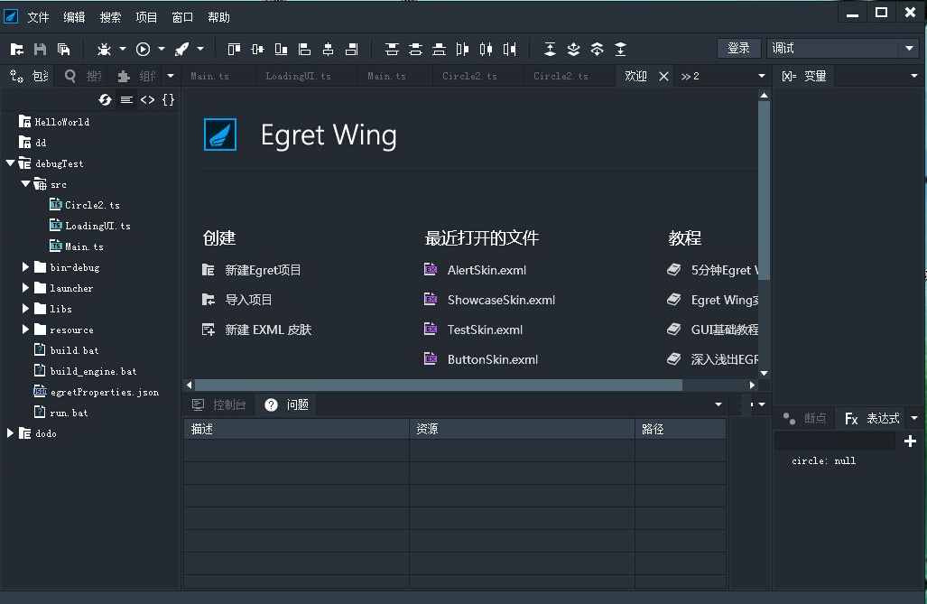Open the debug bug dropdown arrow
The height and width of the screenshot is (604, 927).
123,49
